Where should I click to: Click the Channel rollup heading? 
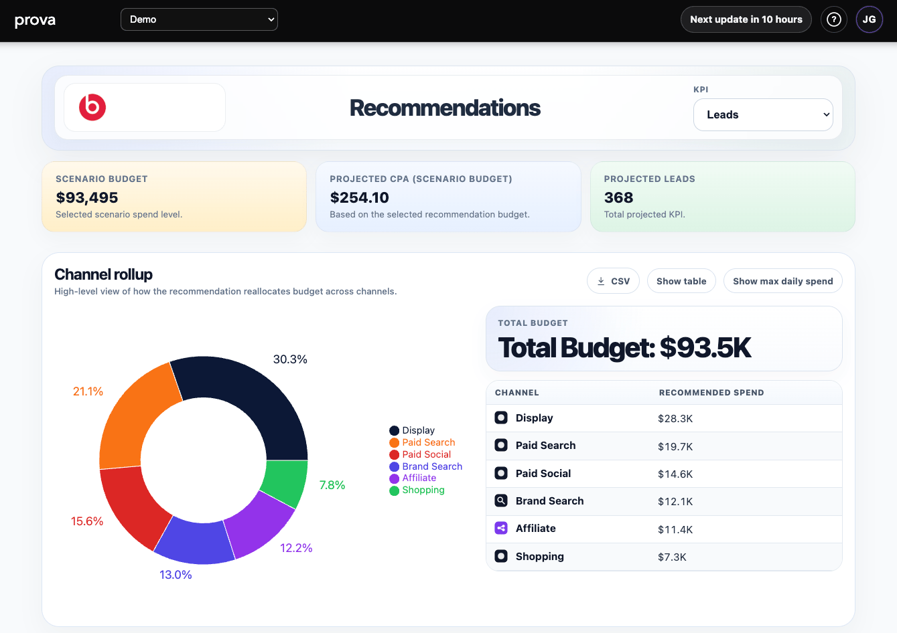pyautogui.click(x=103, y=274)
